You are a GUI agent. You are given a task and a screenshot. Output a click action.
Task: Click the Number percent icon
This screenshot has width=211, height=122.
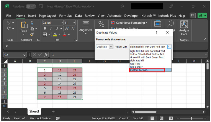(x=101, y=24)
